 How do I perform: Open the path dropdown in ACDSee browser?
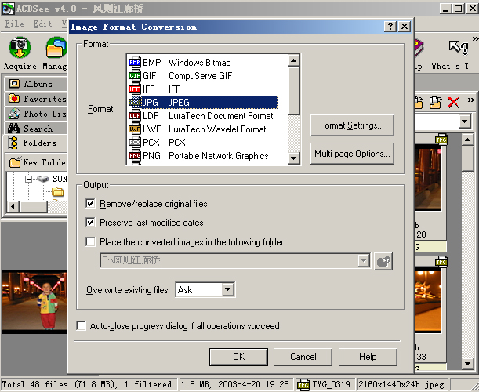click(x=464, y=122)
